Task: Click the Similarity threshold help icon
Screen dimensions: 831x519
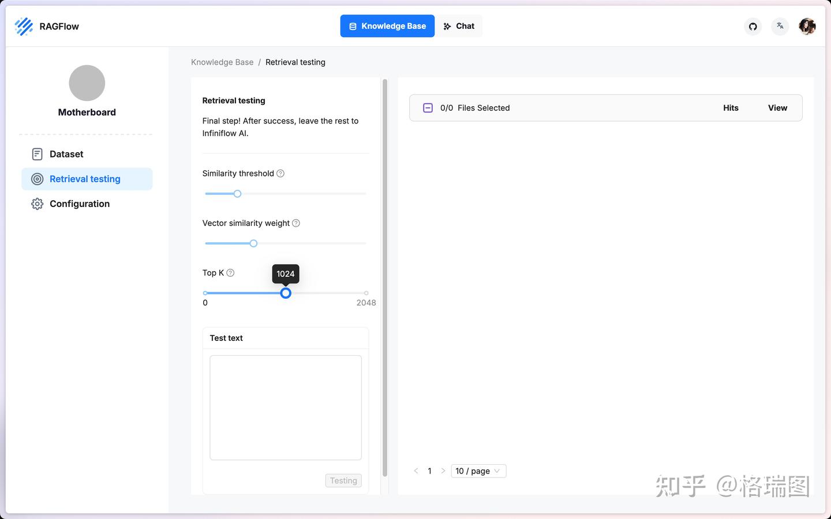Action: [x=280, y=174]
